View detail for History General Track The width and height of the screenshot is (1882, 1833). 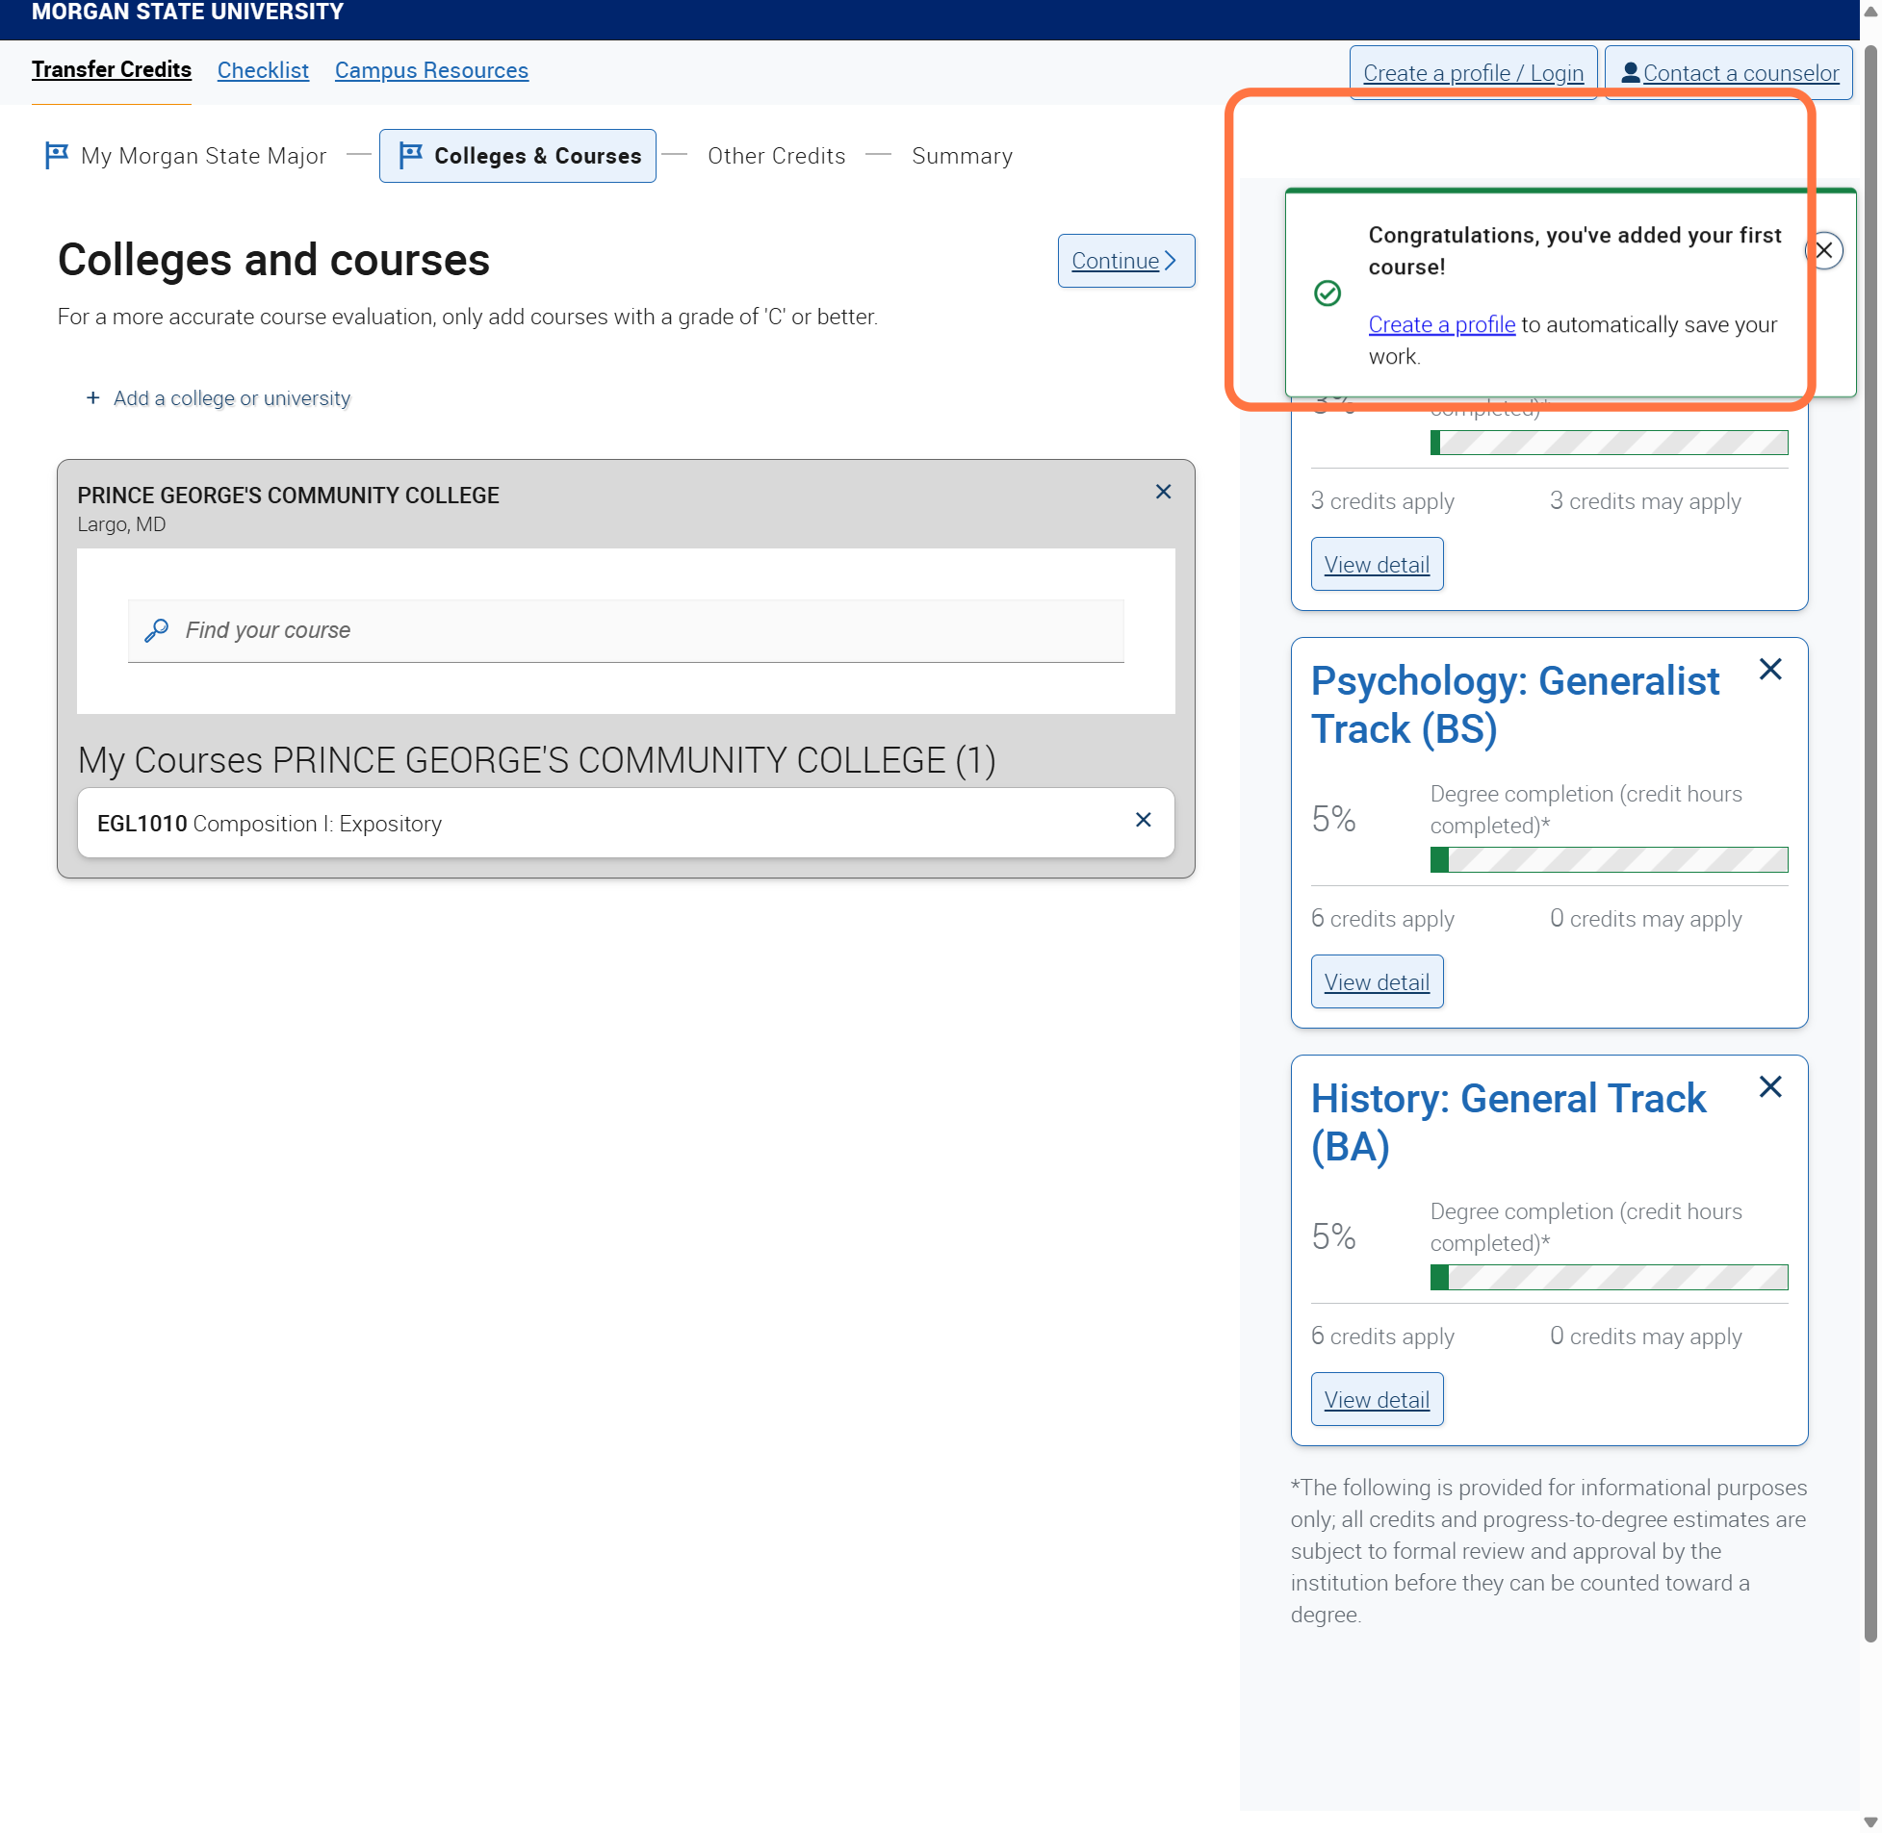(x=1377, y=1400)
